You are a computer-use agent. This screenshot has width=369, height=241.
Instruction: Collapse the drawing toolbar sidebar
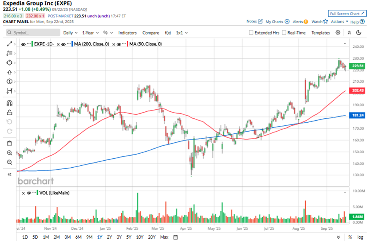point(9,174)
